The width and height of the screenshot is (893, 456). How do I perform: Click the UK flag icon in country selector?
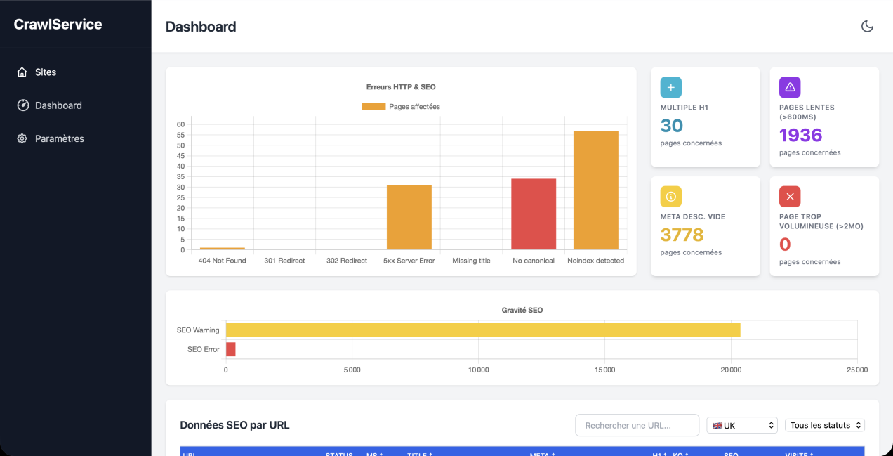click(x=717, y=426)
